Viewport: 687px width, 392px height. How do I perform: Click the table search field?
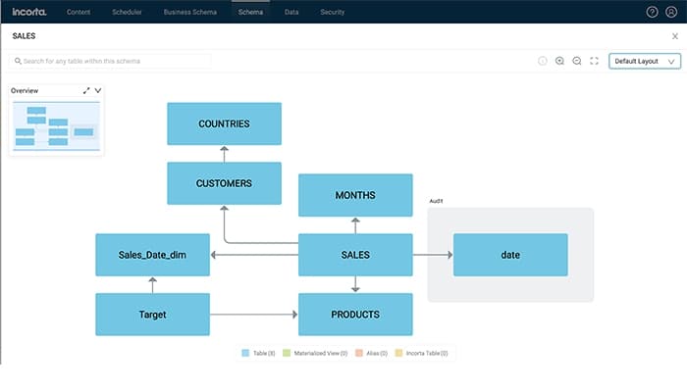click(110, 61)
